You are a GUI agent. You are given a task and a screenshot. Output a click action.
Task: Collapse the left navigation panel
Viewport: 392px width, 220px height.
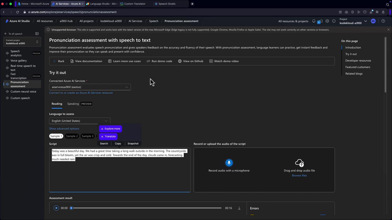[x=37, y=34]
